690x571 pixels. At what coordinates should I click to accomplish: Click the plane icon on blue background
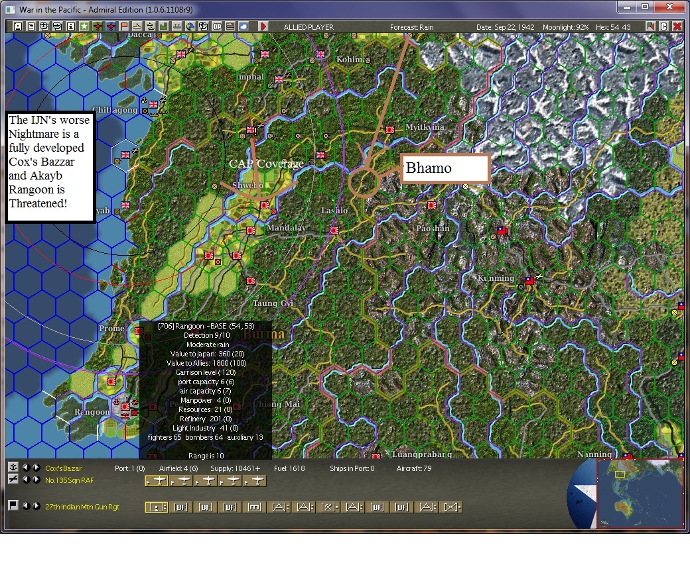(110, 26)
